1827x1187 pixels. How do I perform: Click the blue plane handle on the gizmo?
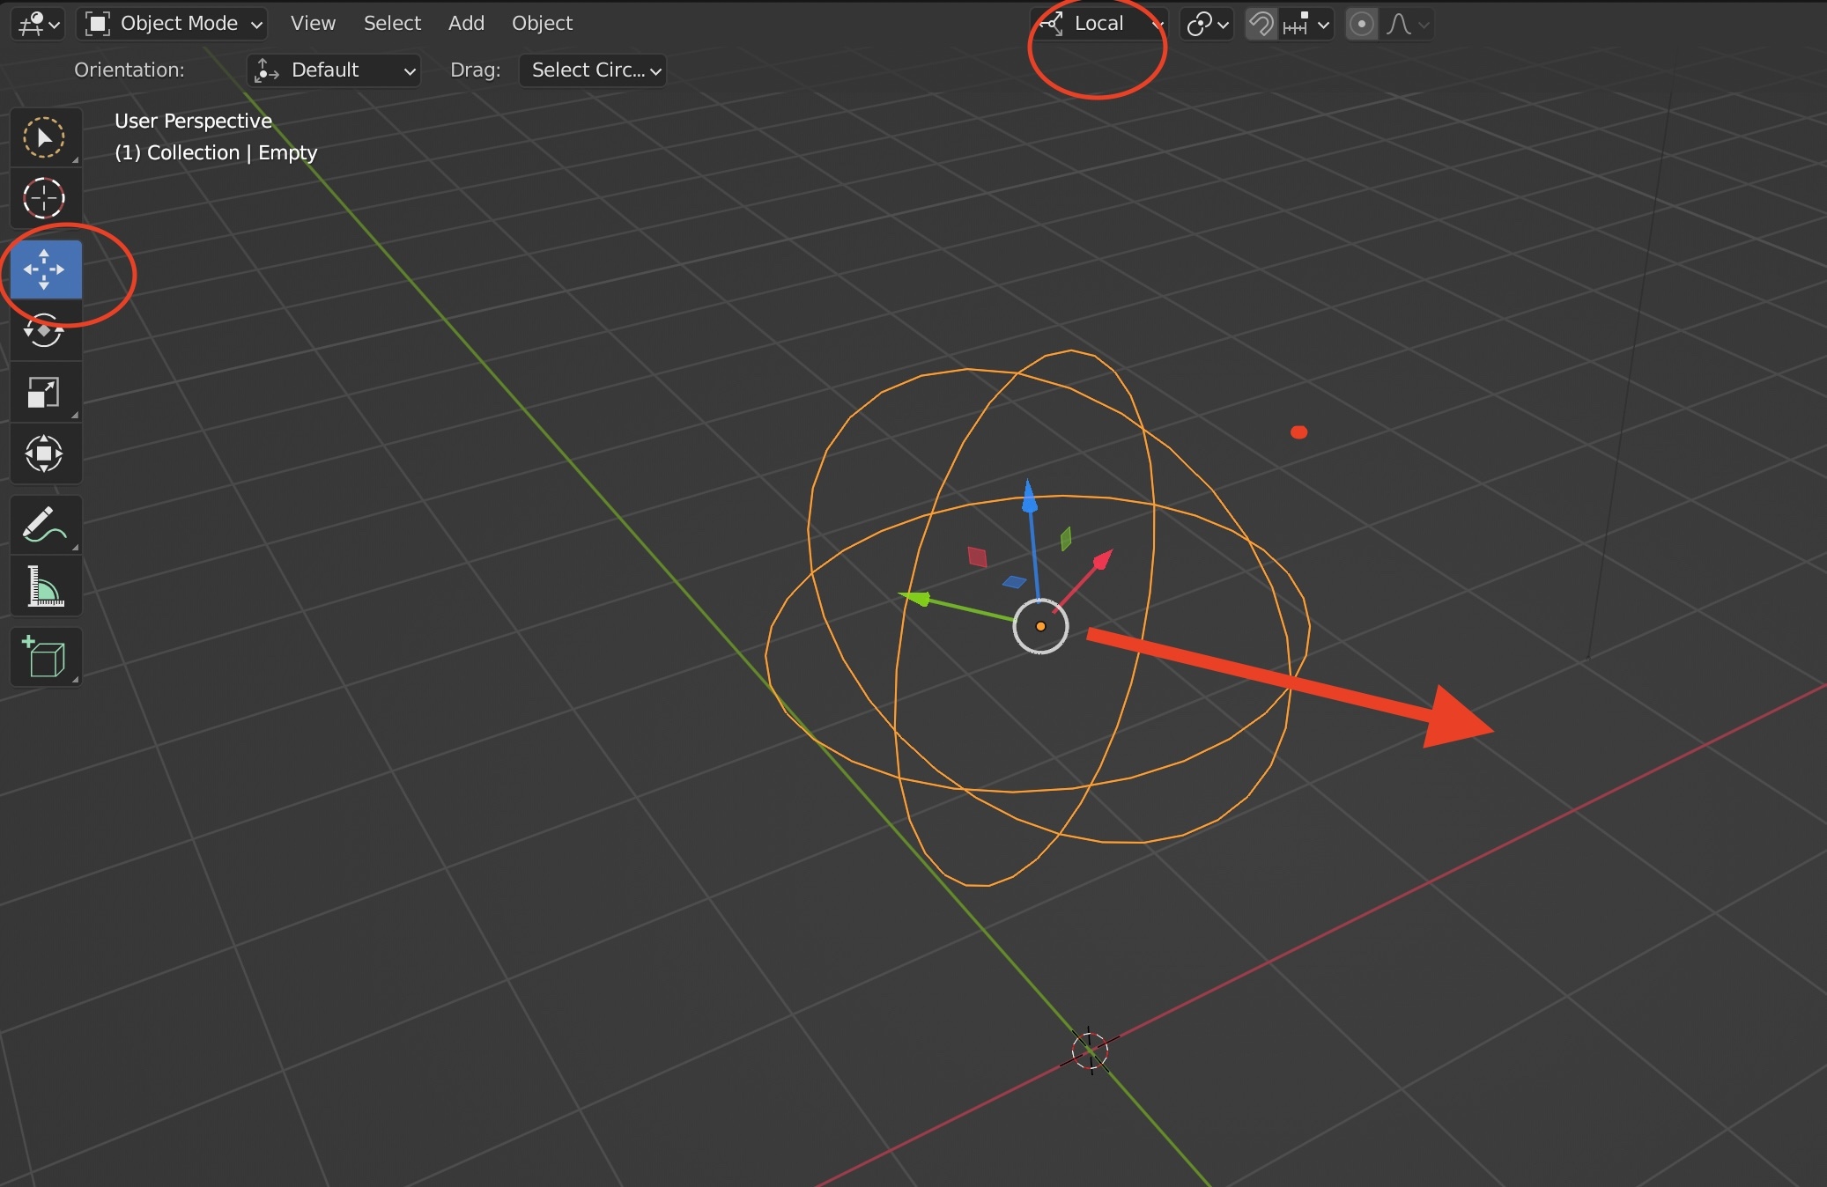tap(1014, 582)
